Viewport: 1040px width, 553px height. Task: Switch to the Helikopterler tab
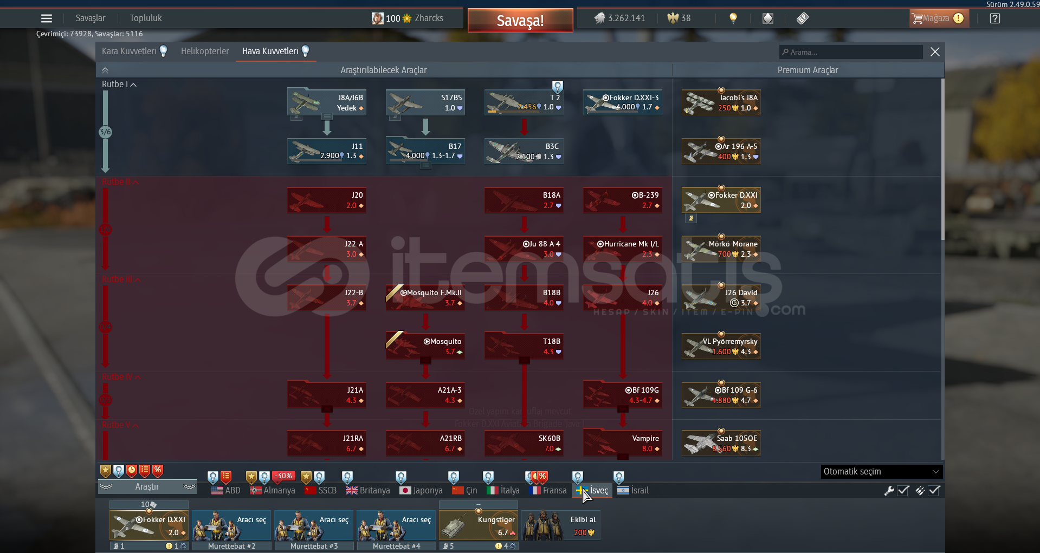point(205,51)
